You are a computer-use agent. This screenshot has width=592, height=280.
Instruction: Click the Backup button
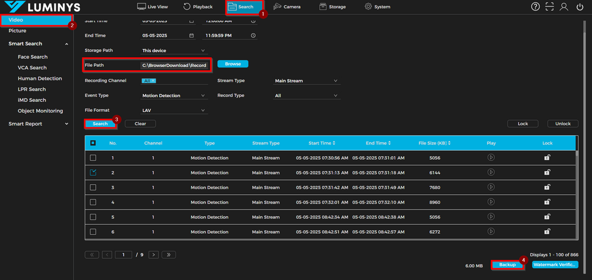pos(508,265)
